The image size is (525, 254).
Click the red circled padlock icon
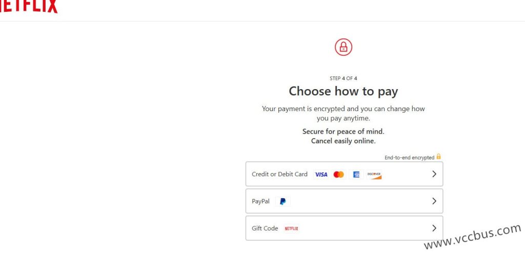click(x=344, y=48)
